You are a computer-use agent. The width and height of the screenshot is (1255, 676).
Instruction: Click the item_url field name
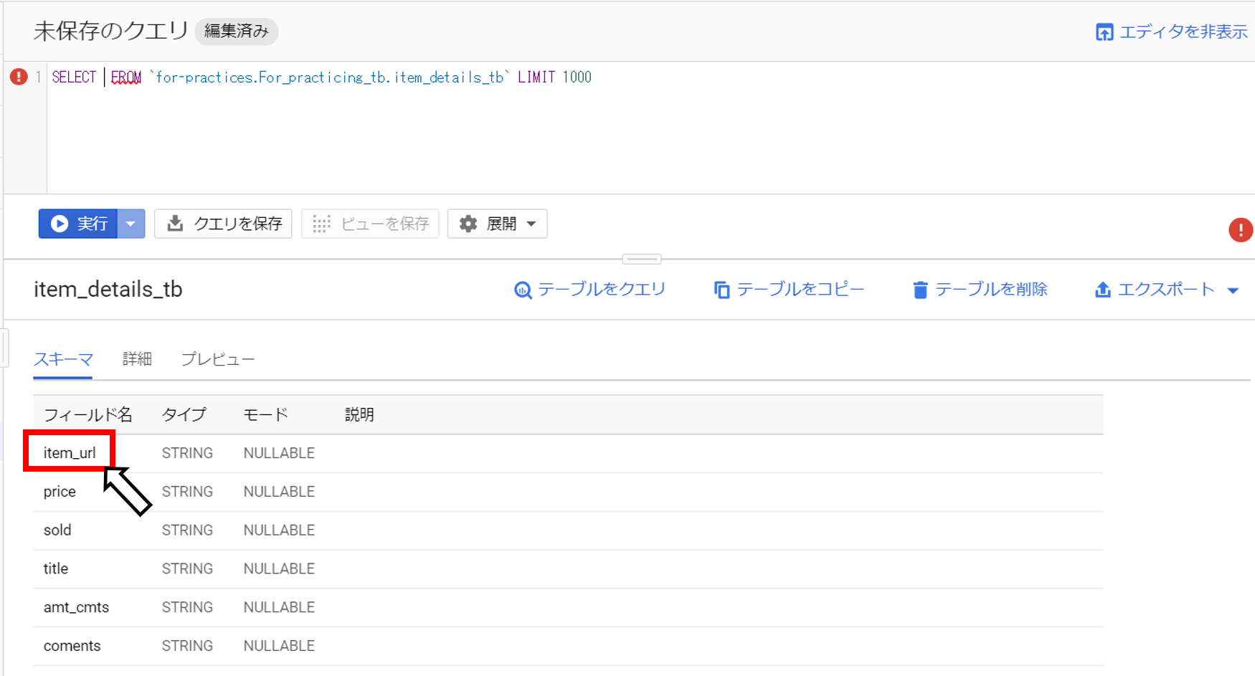click(70, 453)
